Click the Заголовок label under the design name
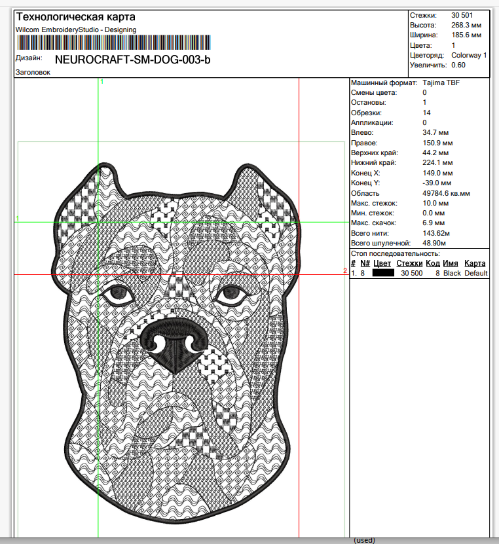499x544 pixels. click(33, 73)
